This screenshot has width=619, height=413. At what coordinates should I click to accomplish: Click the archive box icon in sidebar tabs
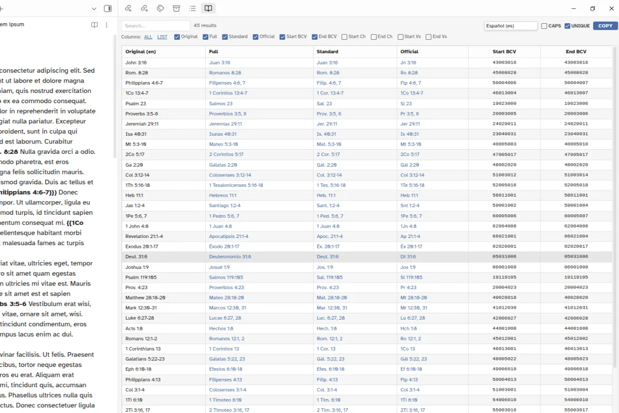(176, 8)
